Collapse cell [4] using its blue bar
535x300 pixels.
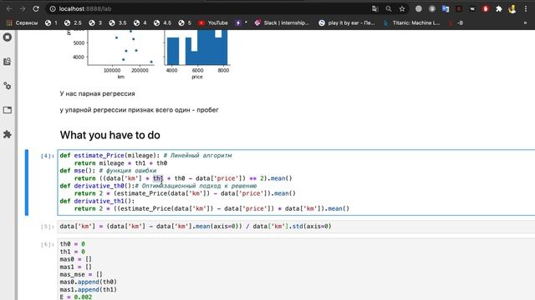pos(27,182)
